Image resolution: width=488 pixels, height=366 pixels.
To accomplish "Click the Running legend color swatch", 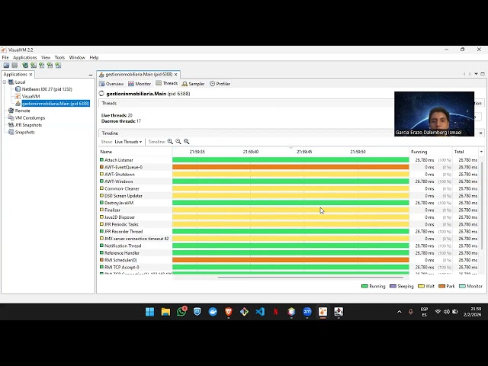I will click(x=364, y=287).
